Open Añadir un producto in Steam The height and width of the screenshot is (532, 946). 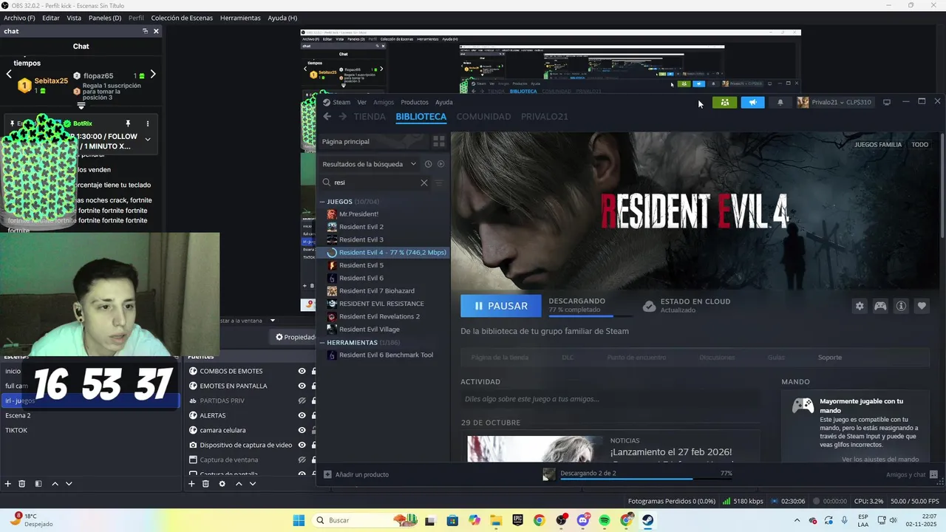pyautogui.click(x=356, y=474)
